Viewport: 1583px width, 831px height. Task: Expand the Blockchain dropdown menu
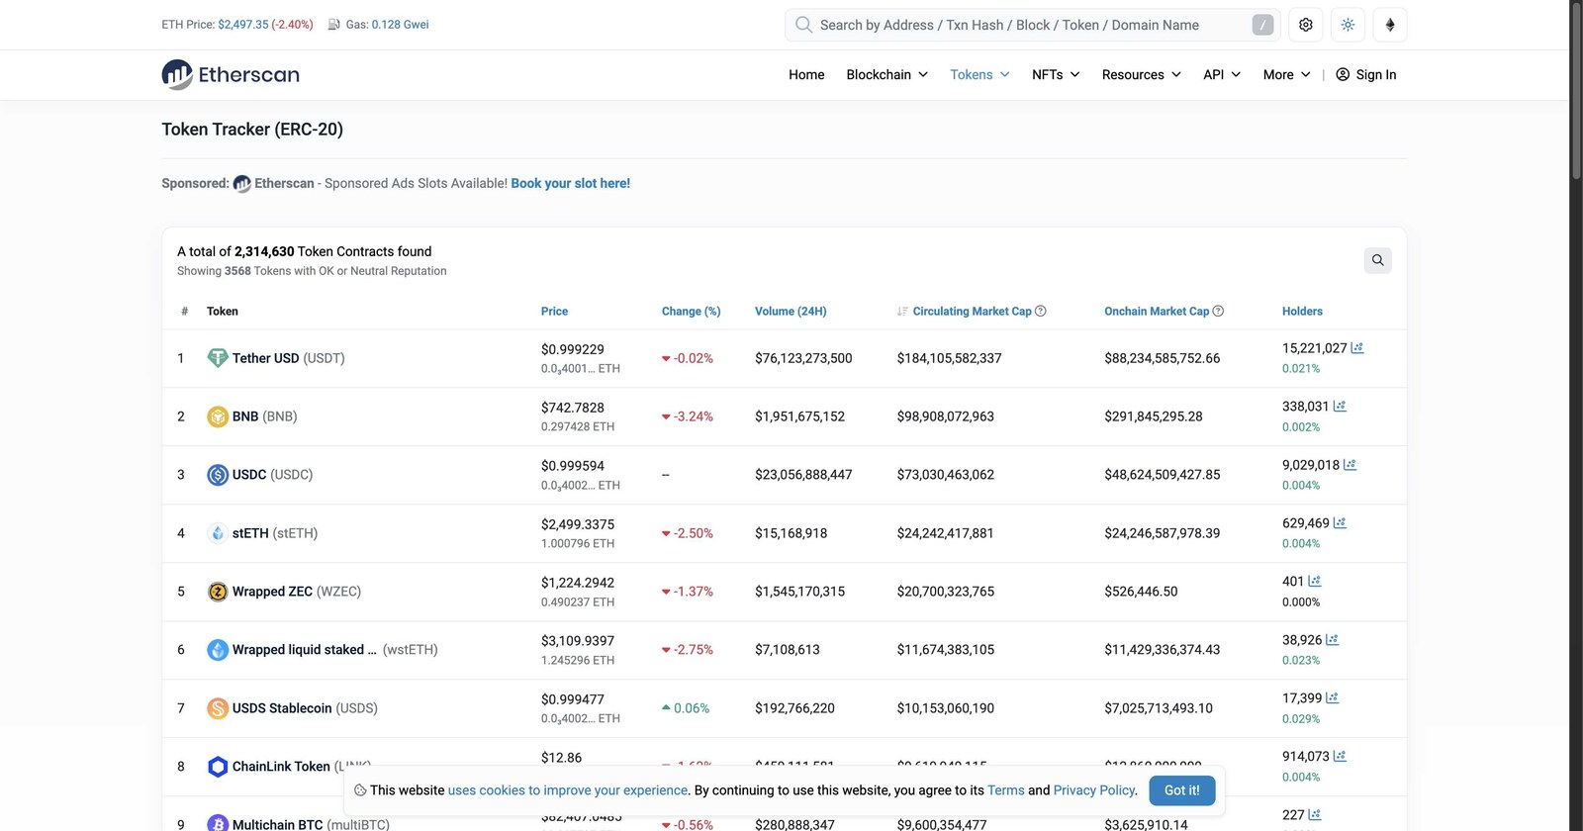pyautogui.click(x=887, y=74)
